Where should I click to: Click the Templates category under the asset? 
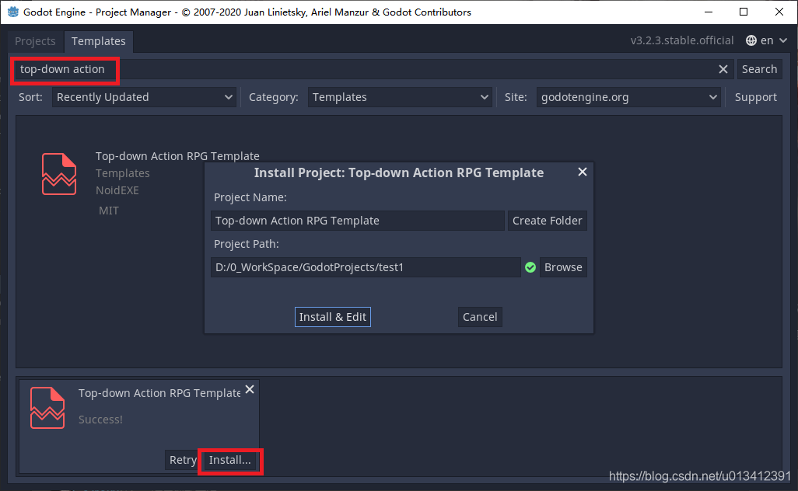123,173
